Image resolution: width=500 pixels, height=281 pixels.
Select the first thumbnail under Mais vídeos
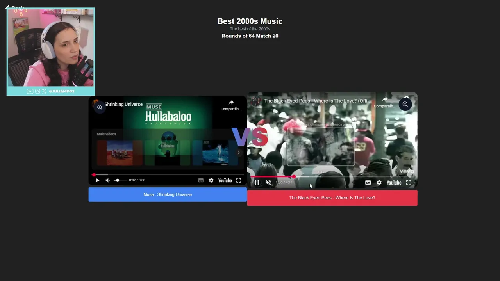point(119,153)
